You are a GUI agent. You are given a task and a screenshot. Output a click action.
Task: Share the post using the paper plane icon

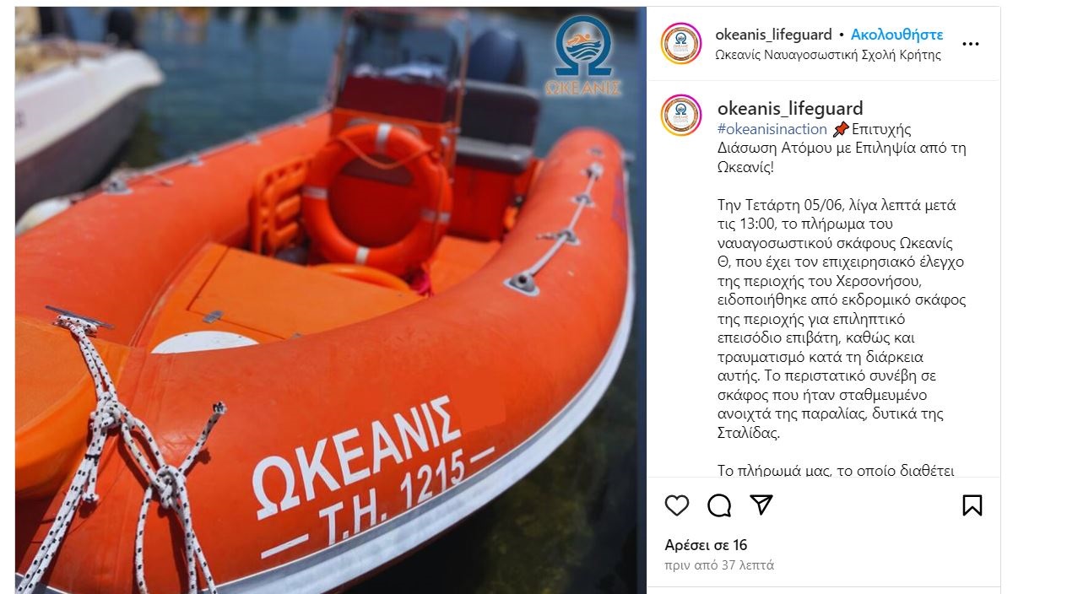click(761, 505)
